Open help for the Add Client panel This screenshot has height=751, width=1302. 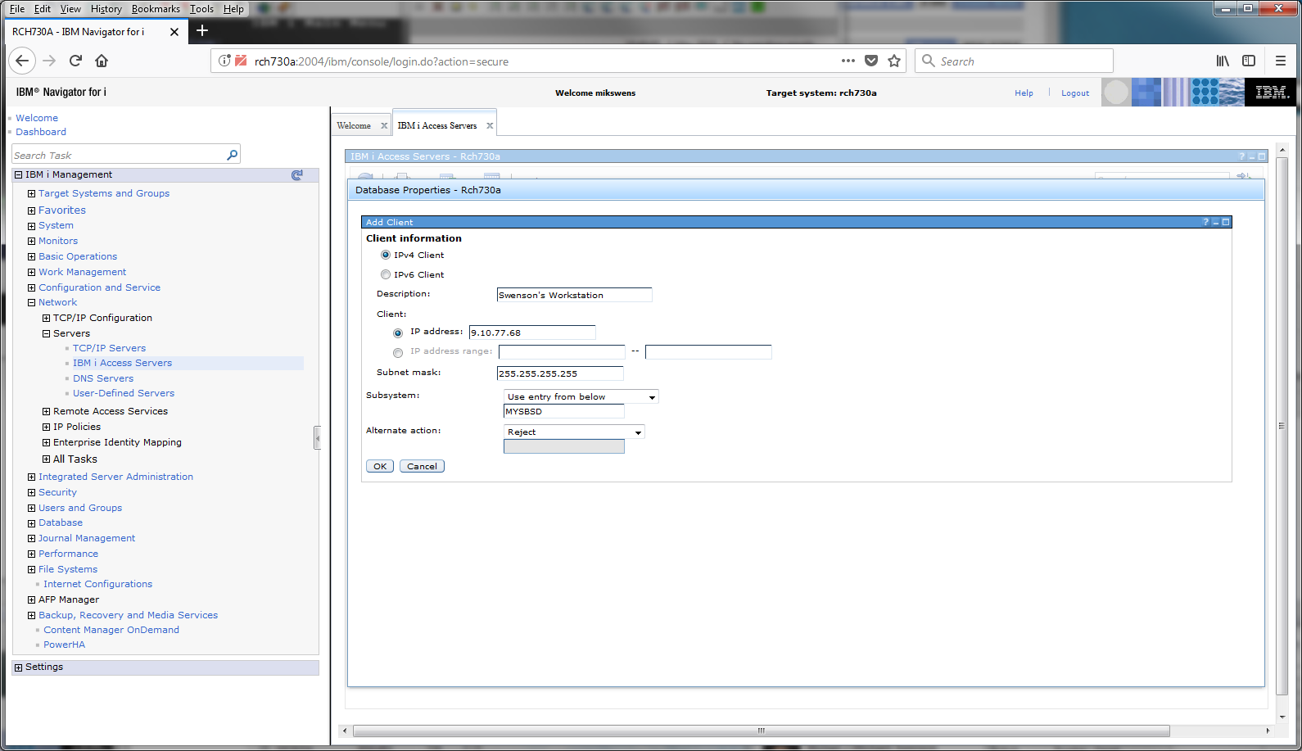[x=1205, y=222]
